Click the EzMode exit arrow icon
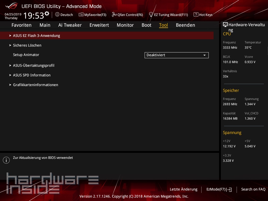The width and height of the screenshot is (268, 201). pos(229,189)
